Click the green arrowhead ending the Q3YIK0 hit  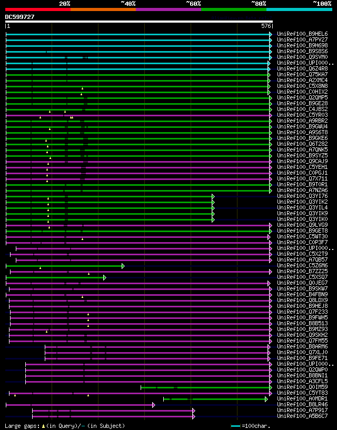213,219
